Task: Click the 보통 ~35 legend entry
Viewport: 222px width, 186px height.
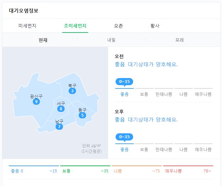Action: click(85, 171)
